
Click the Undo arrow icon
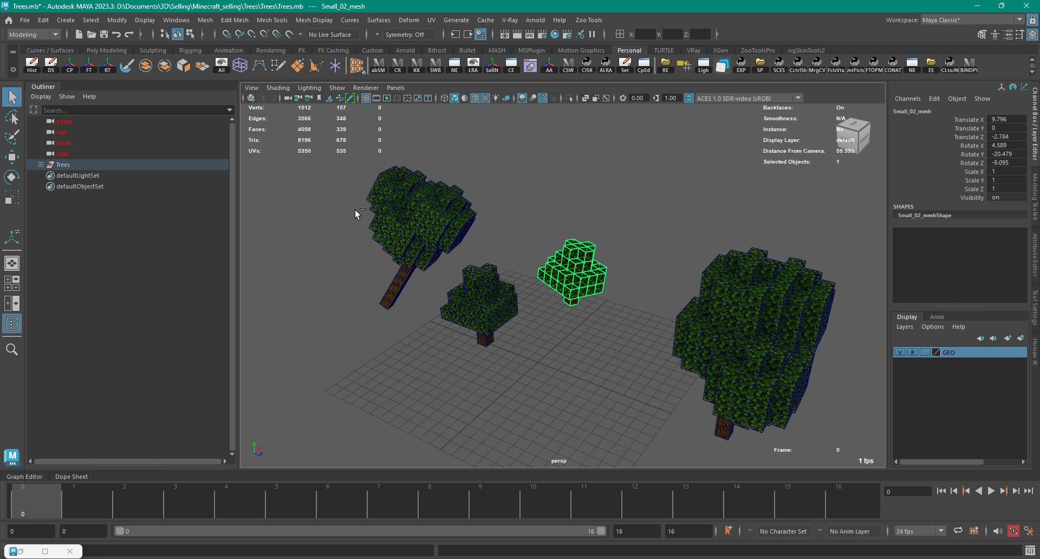(x=116, y=34)
